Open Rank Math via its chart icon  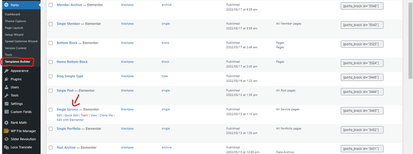pyautogui.click(x=6, y=122)
